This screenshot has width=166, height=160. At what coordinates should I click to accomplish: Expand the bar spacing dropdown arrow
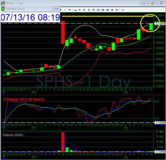(80, 10)
